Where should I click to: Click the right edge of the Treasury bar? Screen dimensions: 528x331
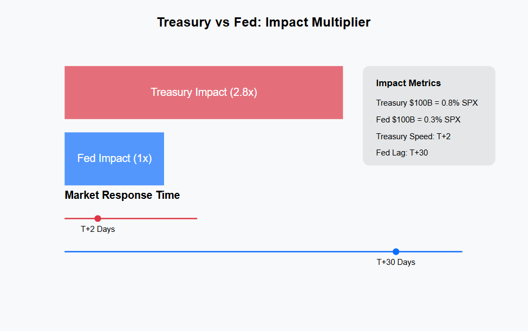point(341,92)
